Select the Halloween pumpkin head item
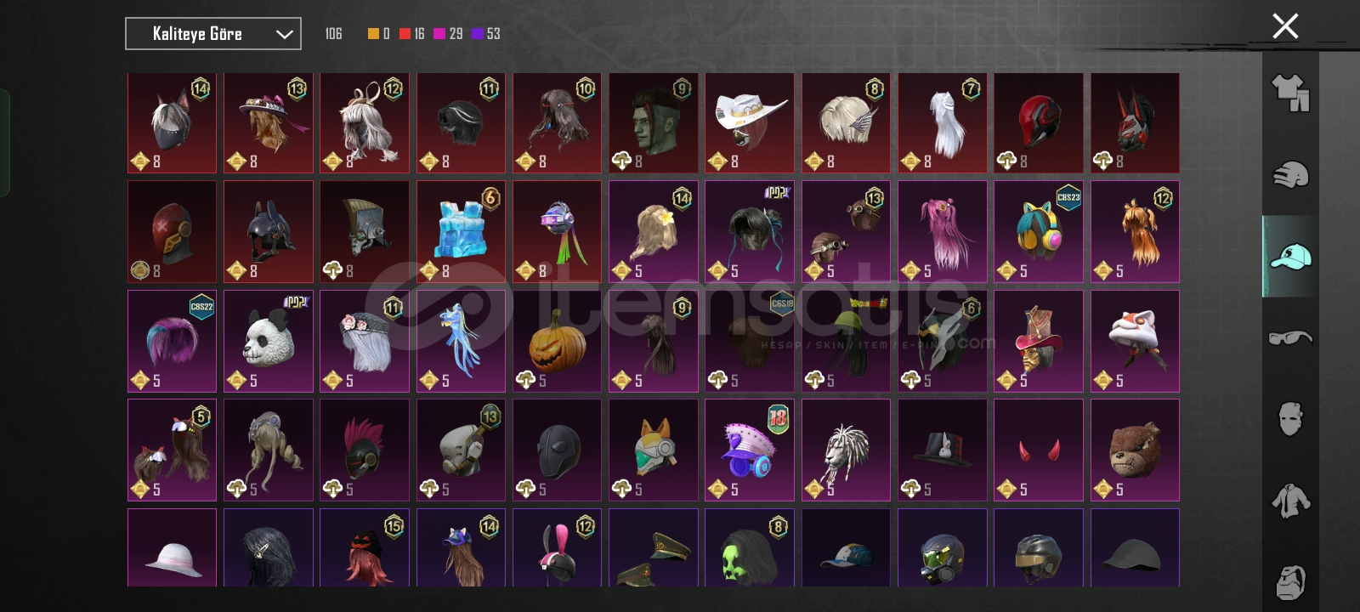Viewport: 1360px width, 612px height. click(557, 342)
